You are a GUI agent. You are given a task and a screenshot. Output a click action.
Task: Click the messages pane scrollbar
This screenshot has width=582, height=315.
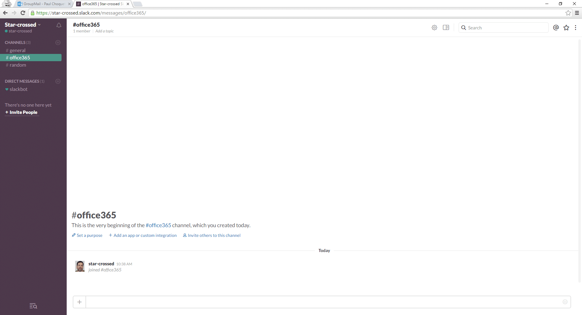pyautogui.click(x=580, y=161)
